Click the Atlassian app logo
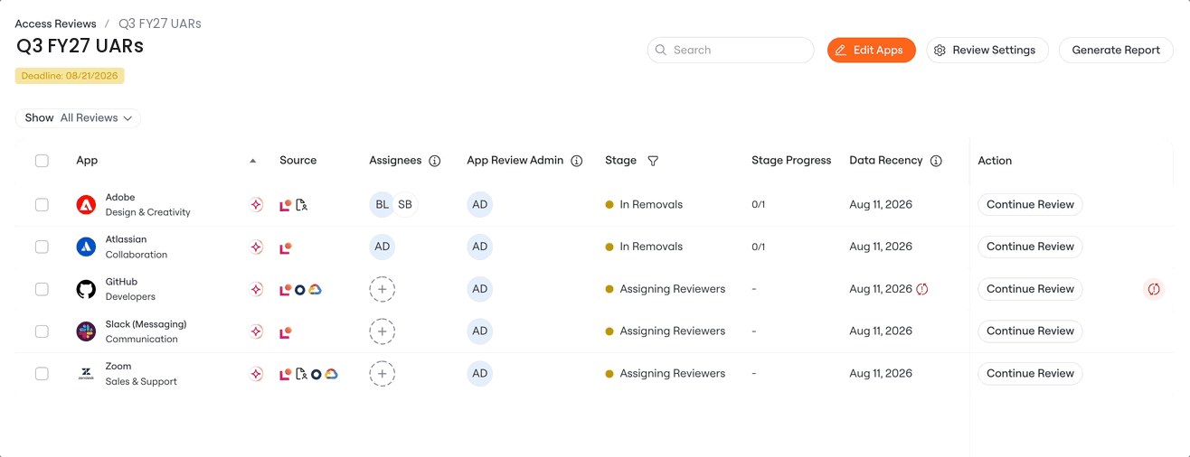This screenshot has height=457, width=1190. tap(86, 247)
